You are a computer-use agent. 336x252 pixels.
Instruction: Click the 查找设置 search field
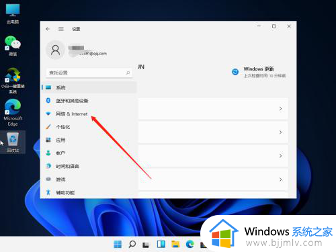point(89,73)
